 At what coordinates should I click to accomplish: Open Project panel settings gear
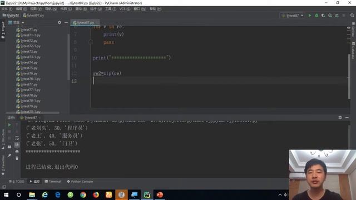(60, 22)
